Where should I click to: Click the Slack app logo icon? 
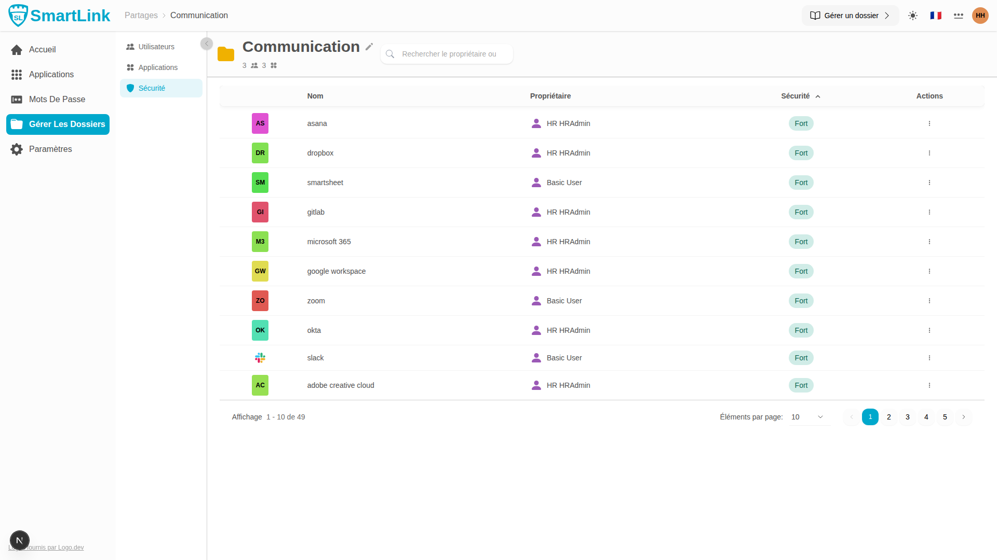click(x=260, y=358)
